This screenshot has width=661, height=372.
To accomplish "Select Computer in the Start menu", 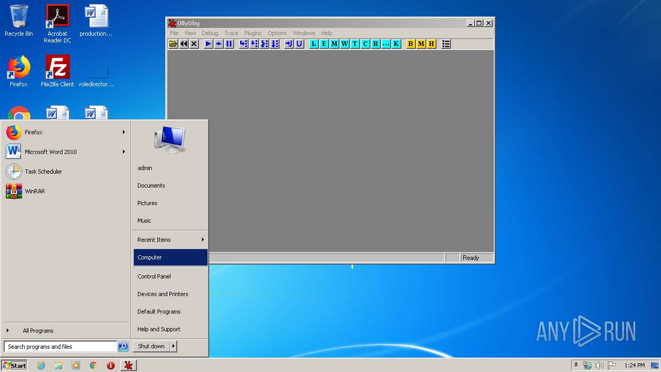I will tap(170, 257).
